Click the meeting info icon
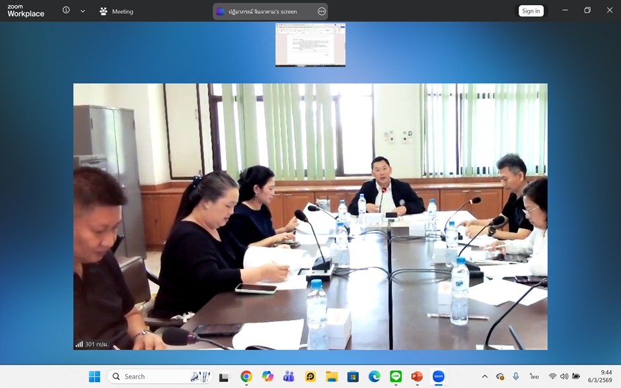The width and height of the screenshot is (621, 388). [66, 11]
